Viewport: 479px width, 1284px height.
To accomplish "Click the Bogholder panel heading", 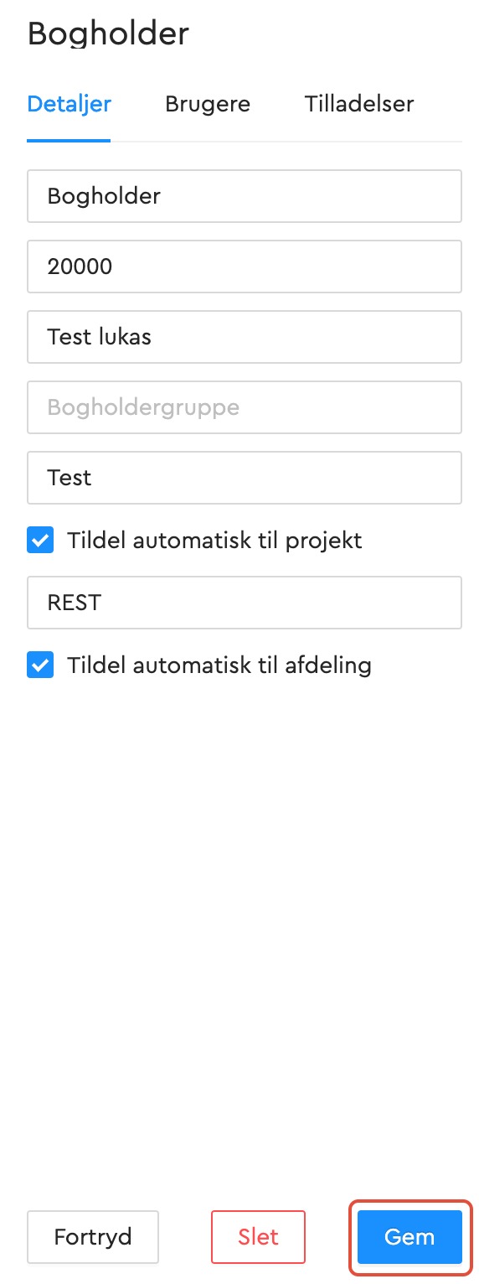I will pyautogui.click(x=108, y=34).
